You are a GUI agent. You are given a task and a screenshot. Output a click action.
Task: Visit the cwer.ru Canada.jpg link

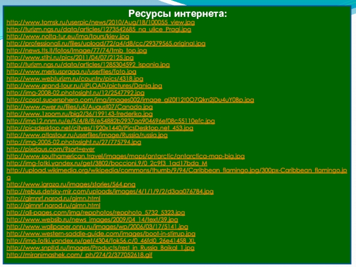tap(80, 107)
